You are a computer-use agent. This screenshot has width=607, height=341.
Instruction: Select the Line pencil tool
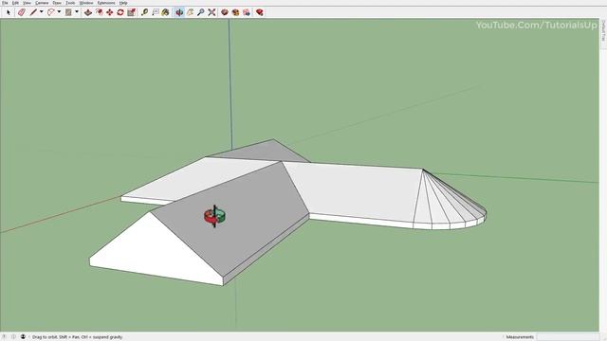pos(33,12)
